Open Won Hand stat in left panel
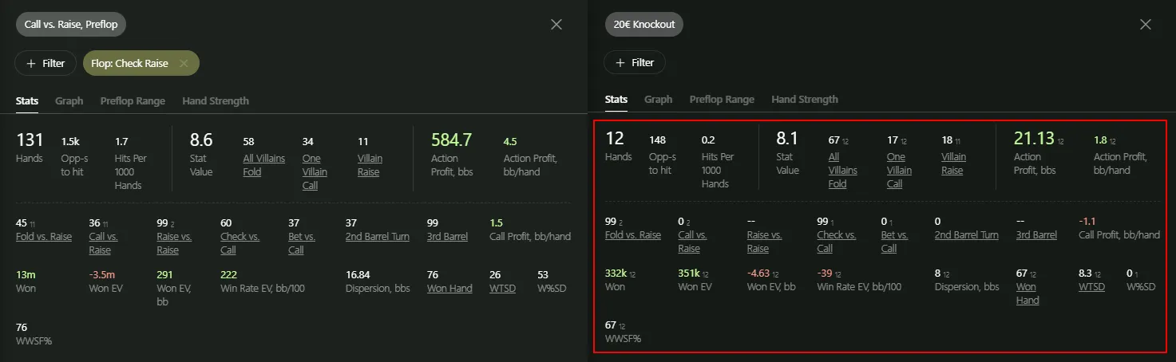Viewport: 1176px width, 362px height. pos(449,289)
